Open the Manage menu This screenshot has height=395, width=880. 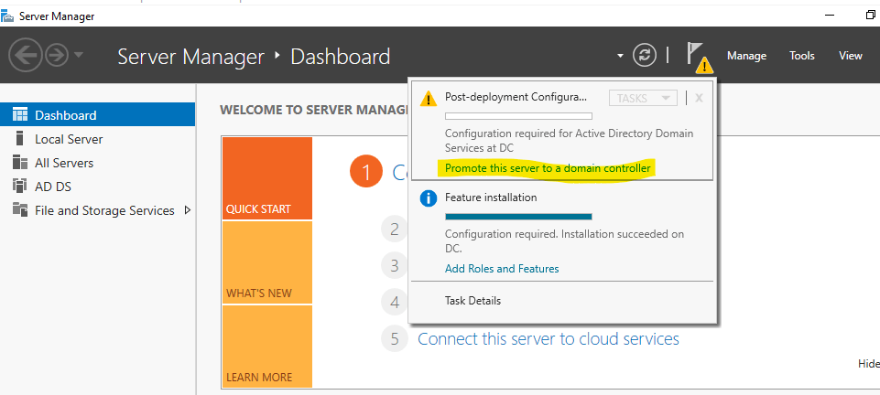point(746,56)
